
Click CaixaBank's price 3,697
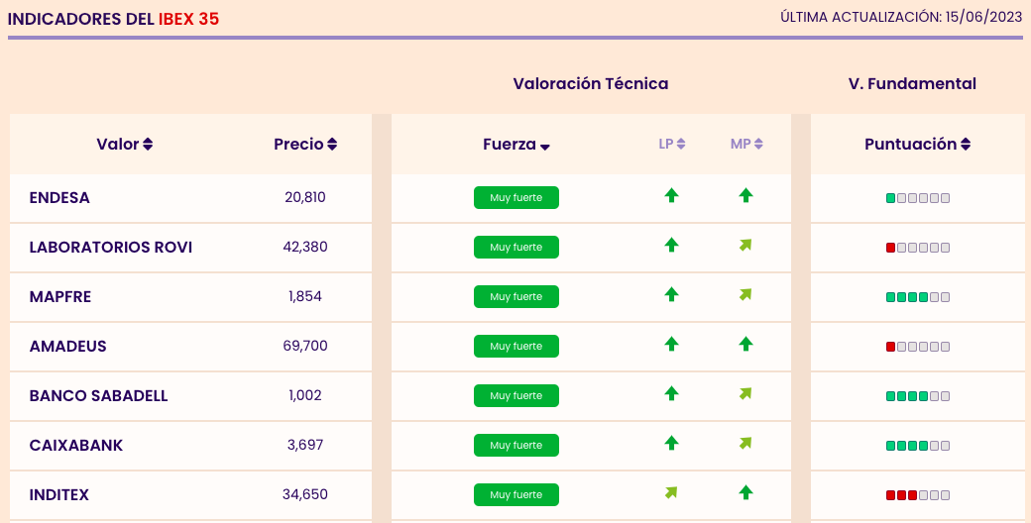pos(305,446)
